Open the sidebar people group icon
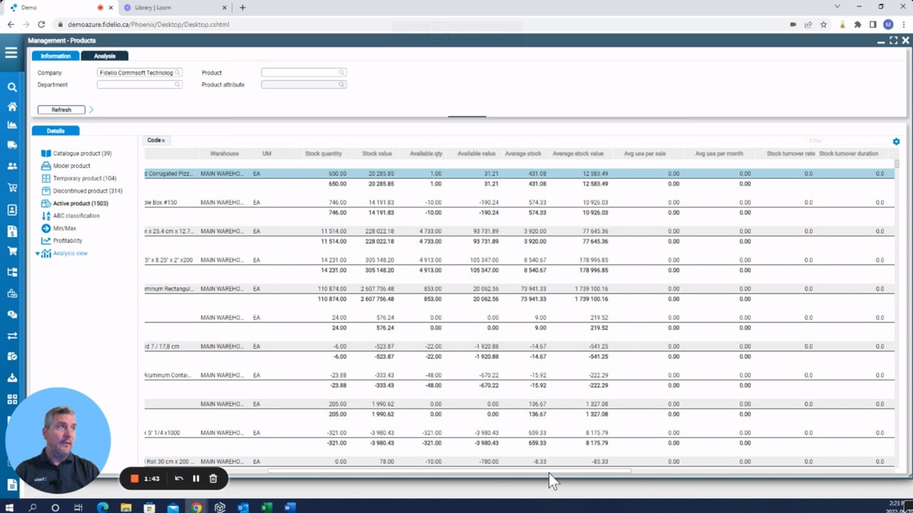This screenshot has height=513, width=913. click(x=11, y=166)
